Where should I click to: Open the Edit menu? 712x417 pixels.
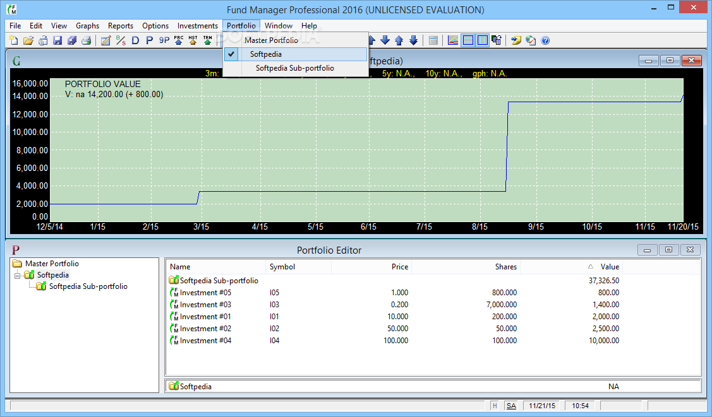pos(36,26)
